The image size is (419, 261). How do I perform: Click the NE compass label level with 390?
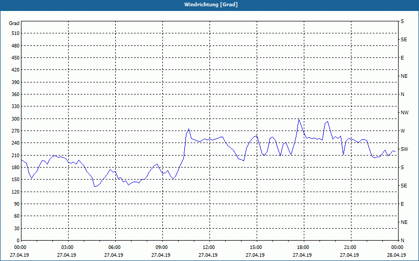click(404, 76)
